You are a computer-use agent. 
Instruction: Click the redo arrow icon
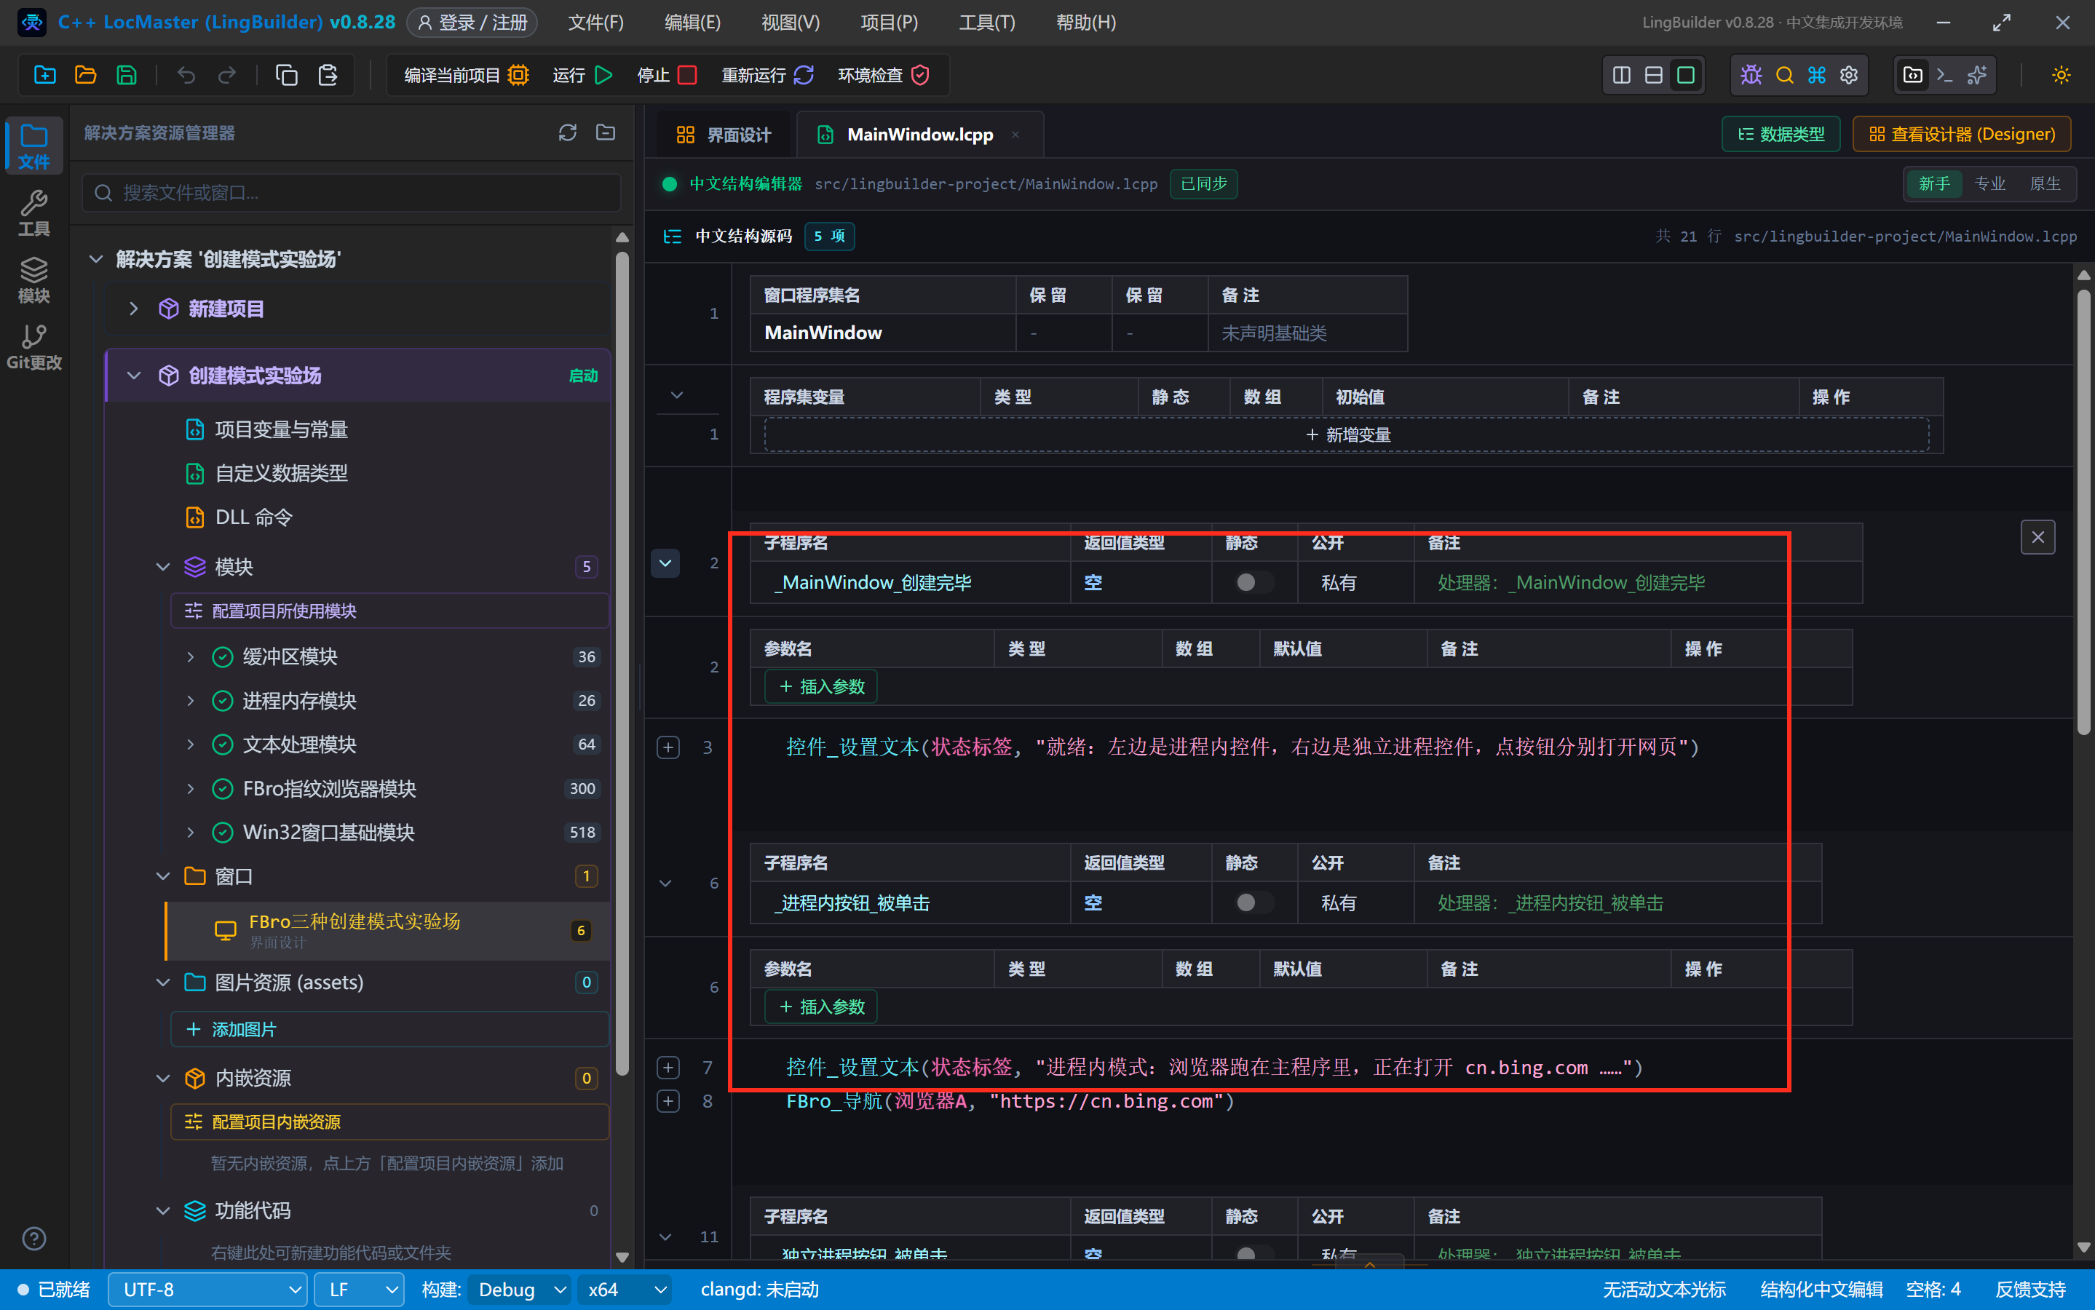(x=227, y=76)
